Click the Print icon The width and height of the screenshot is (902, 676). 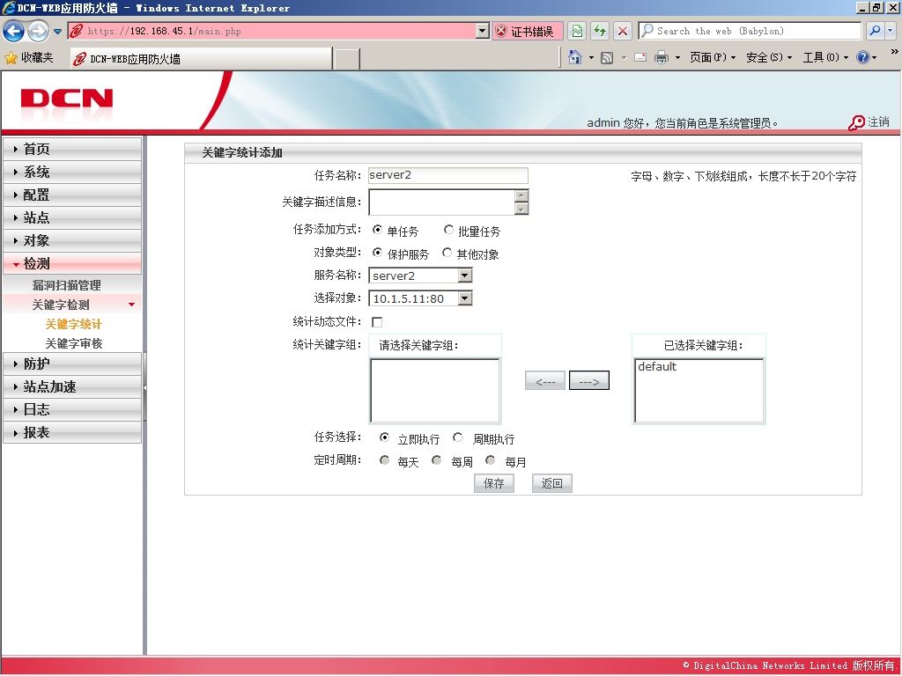[x=662, y=57]
